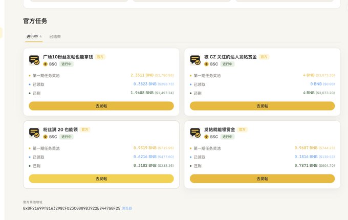
Task: Click the 0.9687 BNB pool value
Action: (306, 148)
